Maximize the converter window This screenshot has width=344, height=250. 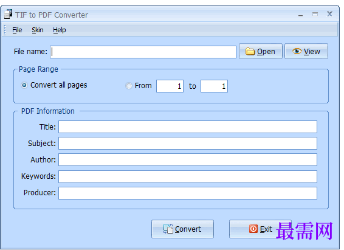pos(315,15)
